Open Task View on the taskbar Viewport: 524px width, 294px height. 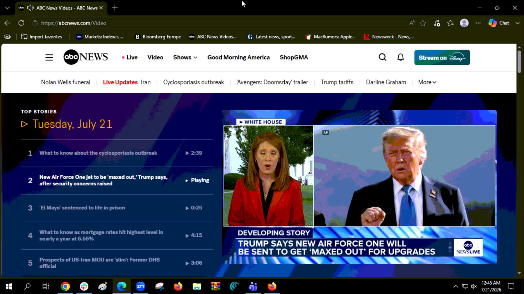[46, 286]
